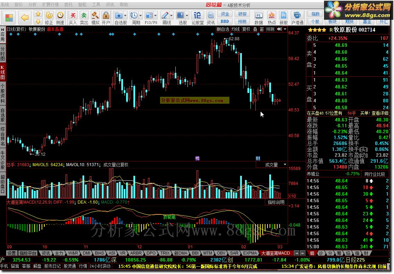Click the 开户 lock icon
The width and height of the screenshot is (394, 274).
[x=106, y=15]
